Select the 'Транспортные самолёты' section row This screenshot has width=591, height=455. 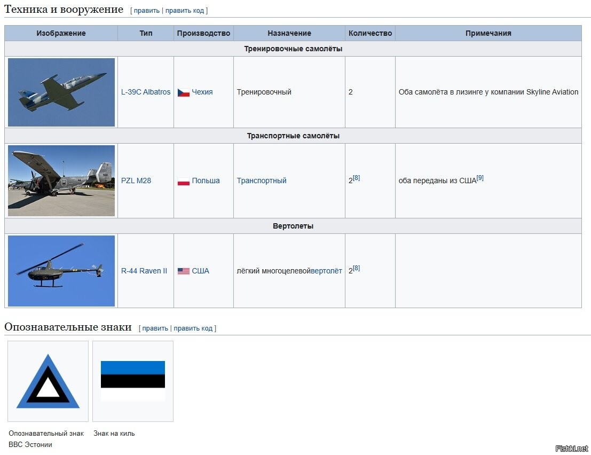(293, 136)
